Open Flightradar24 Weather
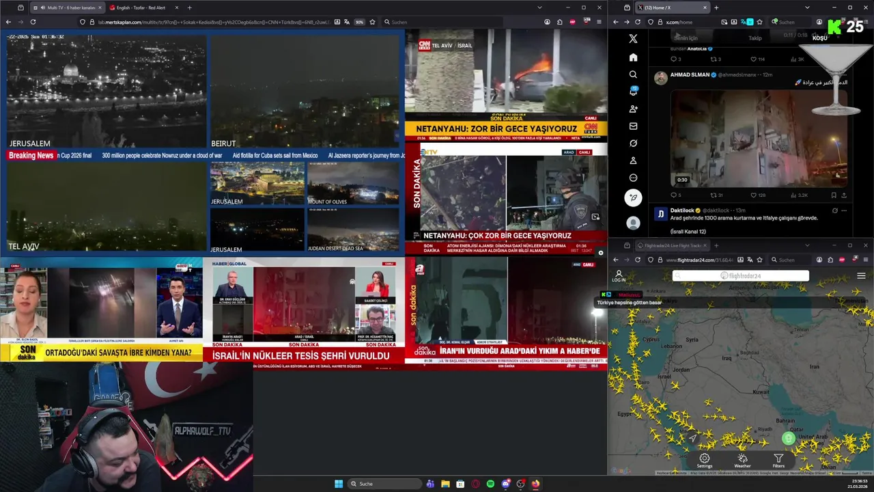This screenshot has height=492, width=874. click(742, 461)
